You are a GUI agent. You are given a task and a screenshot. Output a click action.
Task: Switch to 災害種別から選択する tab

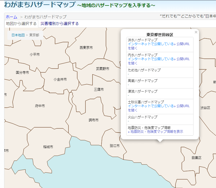[x=59, y=23]
